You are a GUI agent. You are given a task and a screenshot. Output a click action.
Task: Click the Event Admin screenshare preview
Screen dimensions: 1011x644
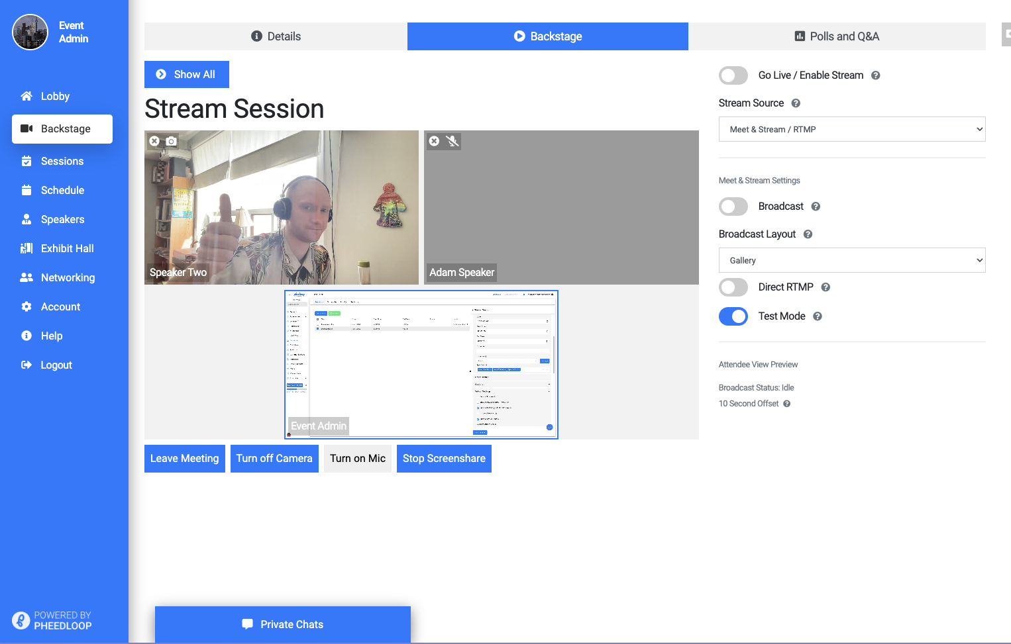(x=421, y=364)
